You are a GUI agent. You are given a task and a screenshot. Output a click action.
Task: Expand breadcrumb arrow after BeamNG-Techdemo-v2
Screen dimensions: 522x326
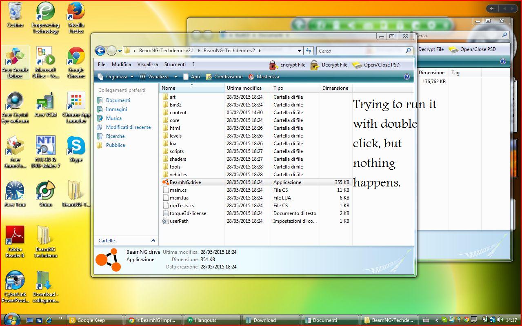(x=259, y=51)
